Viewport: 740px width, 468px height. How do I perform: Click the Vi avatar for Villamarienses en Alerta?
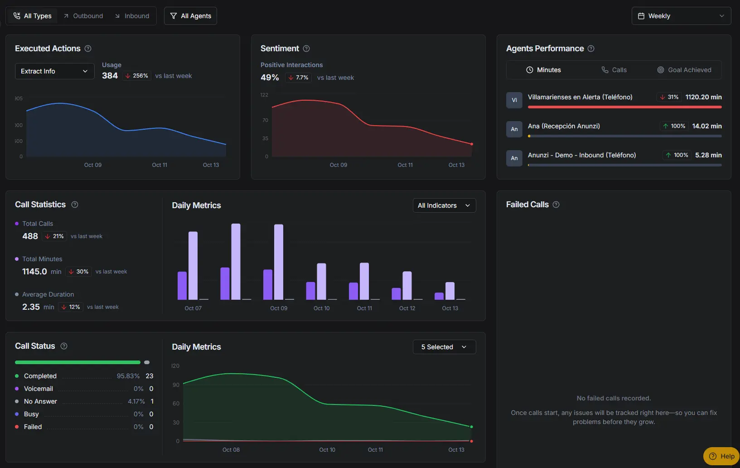point(514,100)
